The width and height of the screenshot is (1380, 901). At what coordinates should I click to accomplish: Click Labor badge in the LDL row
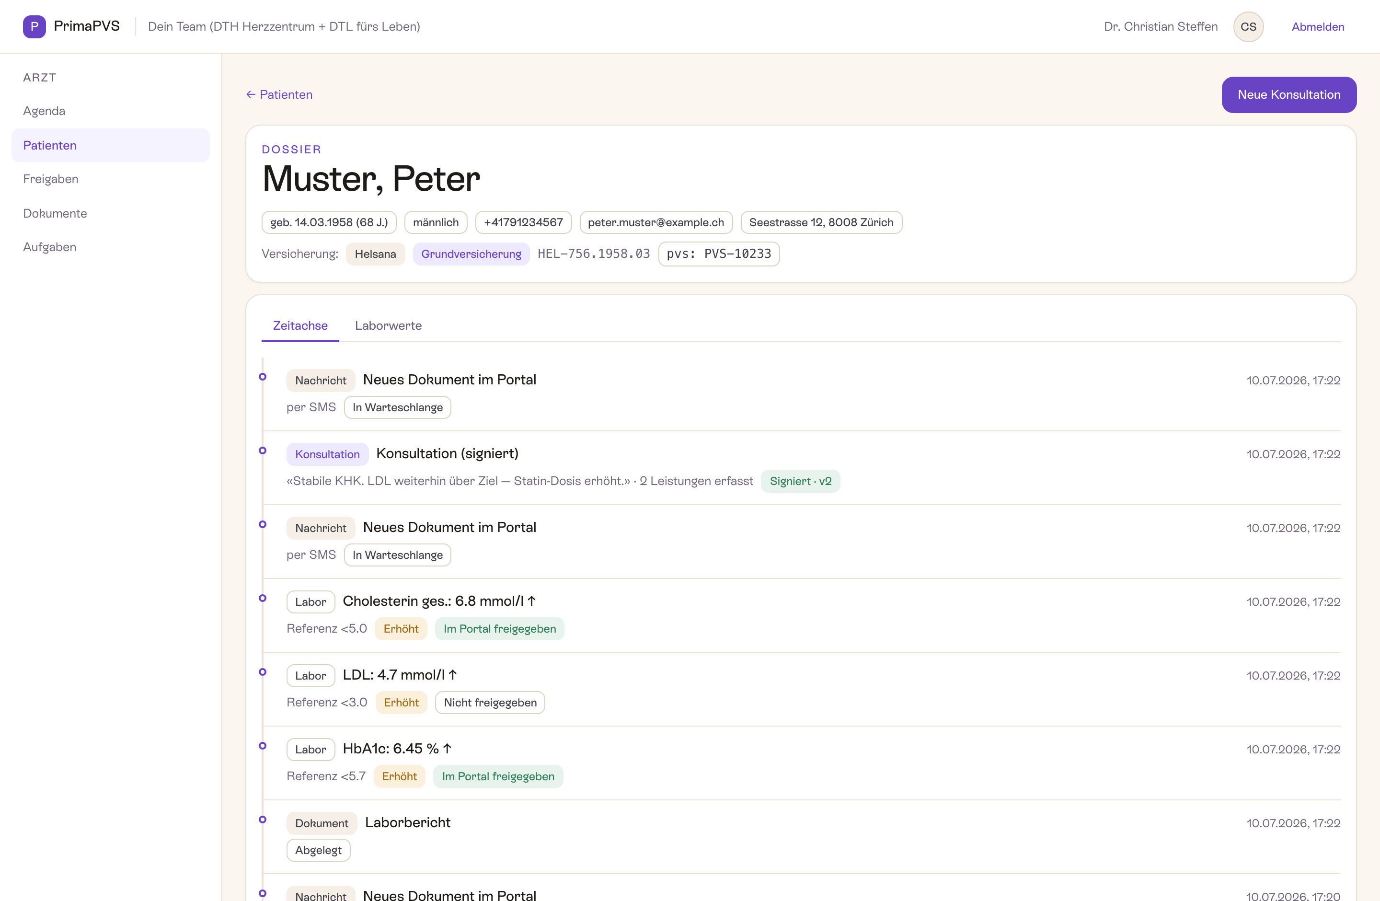[310, 675]
